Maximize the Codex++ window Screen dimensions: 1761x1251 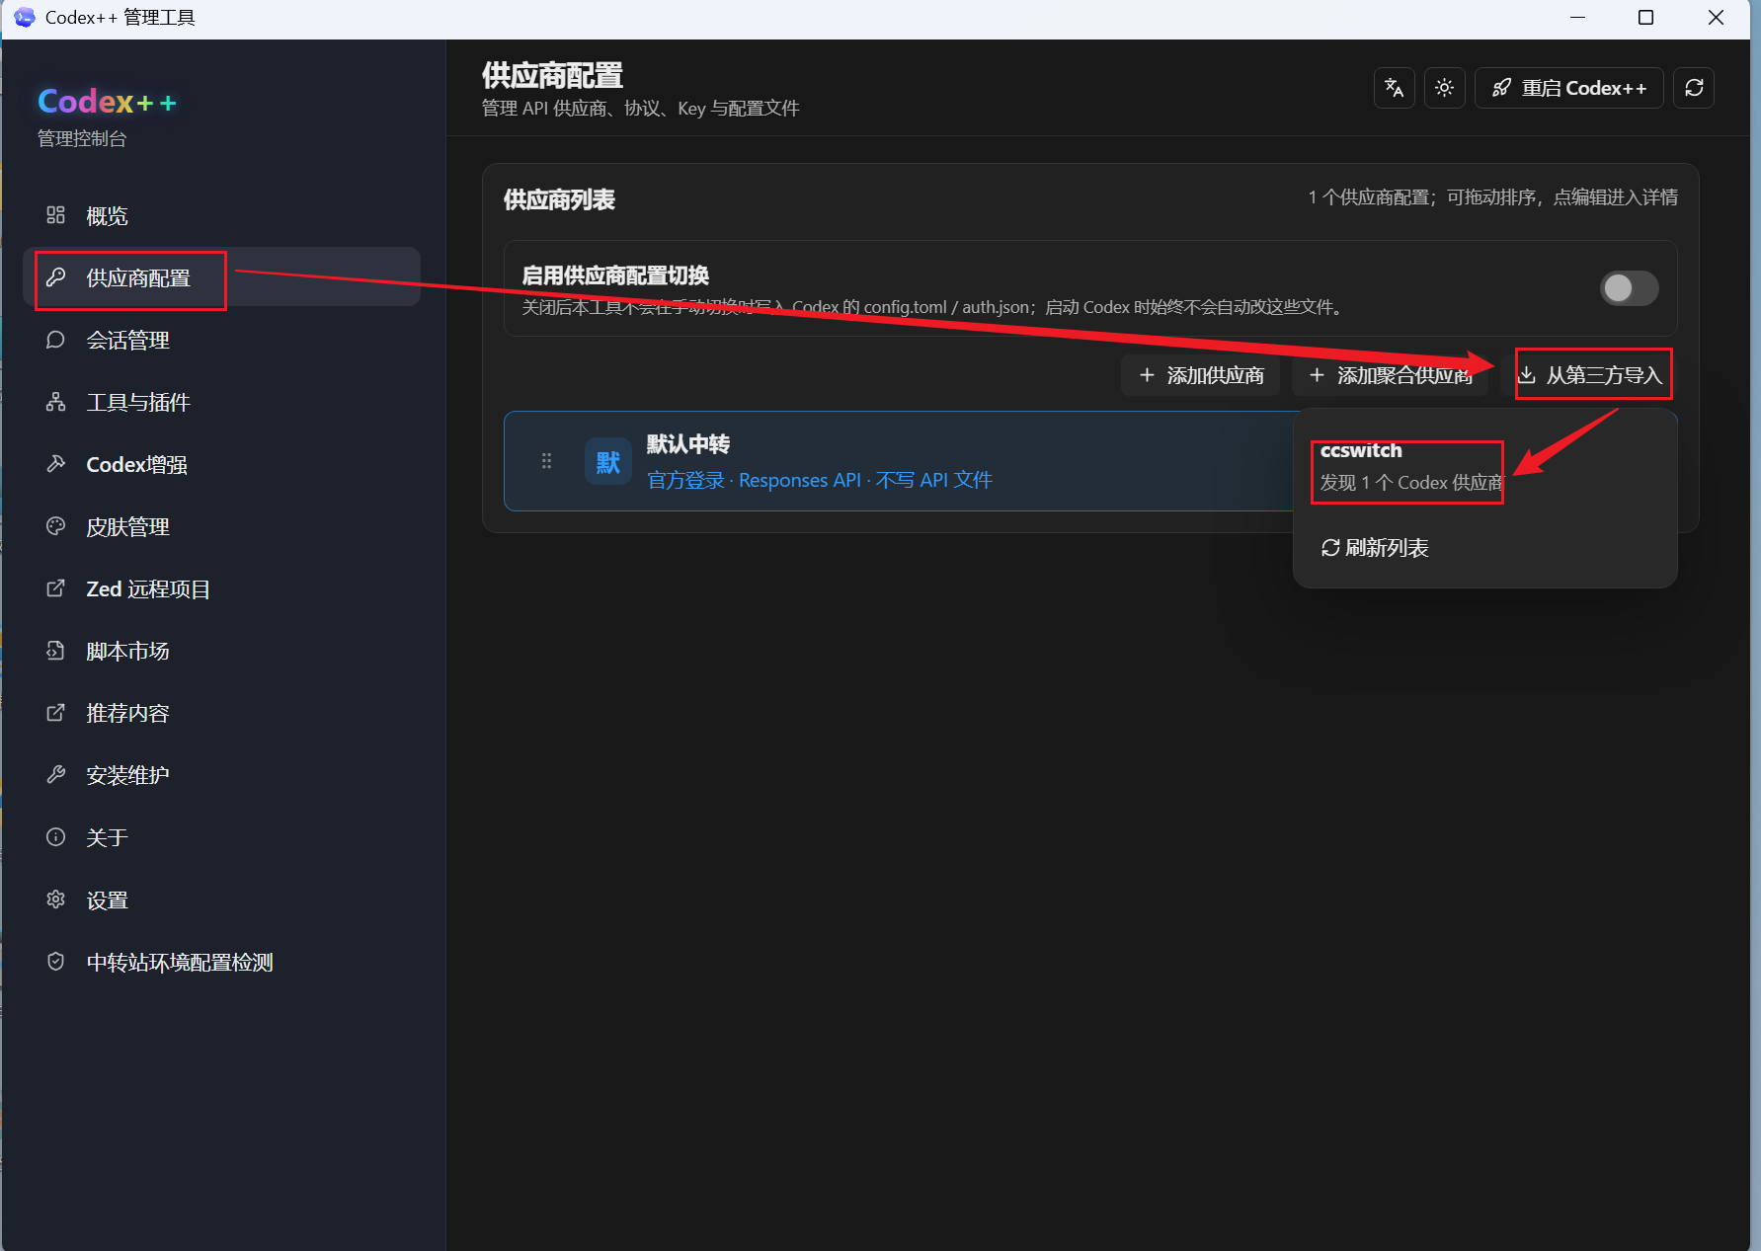tap(1646, 18)
